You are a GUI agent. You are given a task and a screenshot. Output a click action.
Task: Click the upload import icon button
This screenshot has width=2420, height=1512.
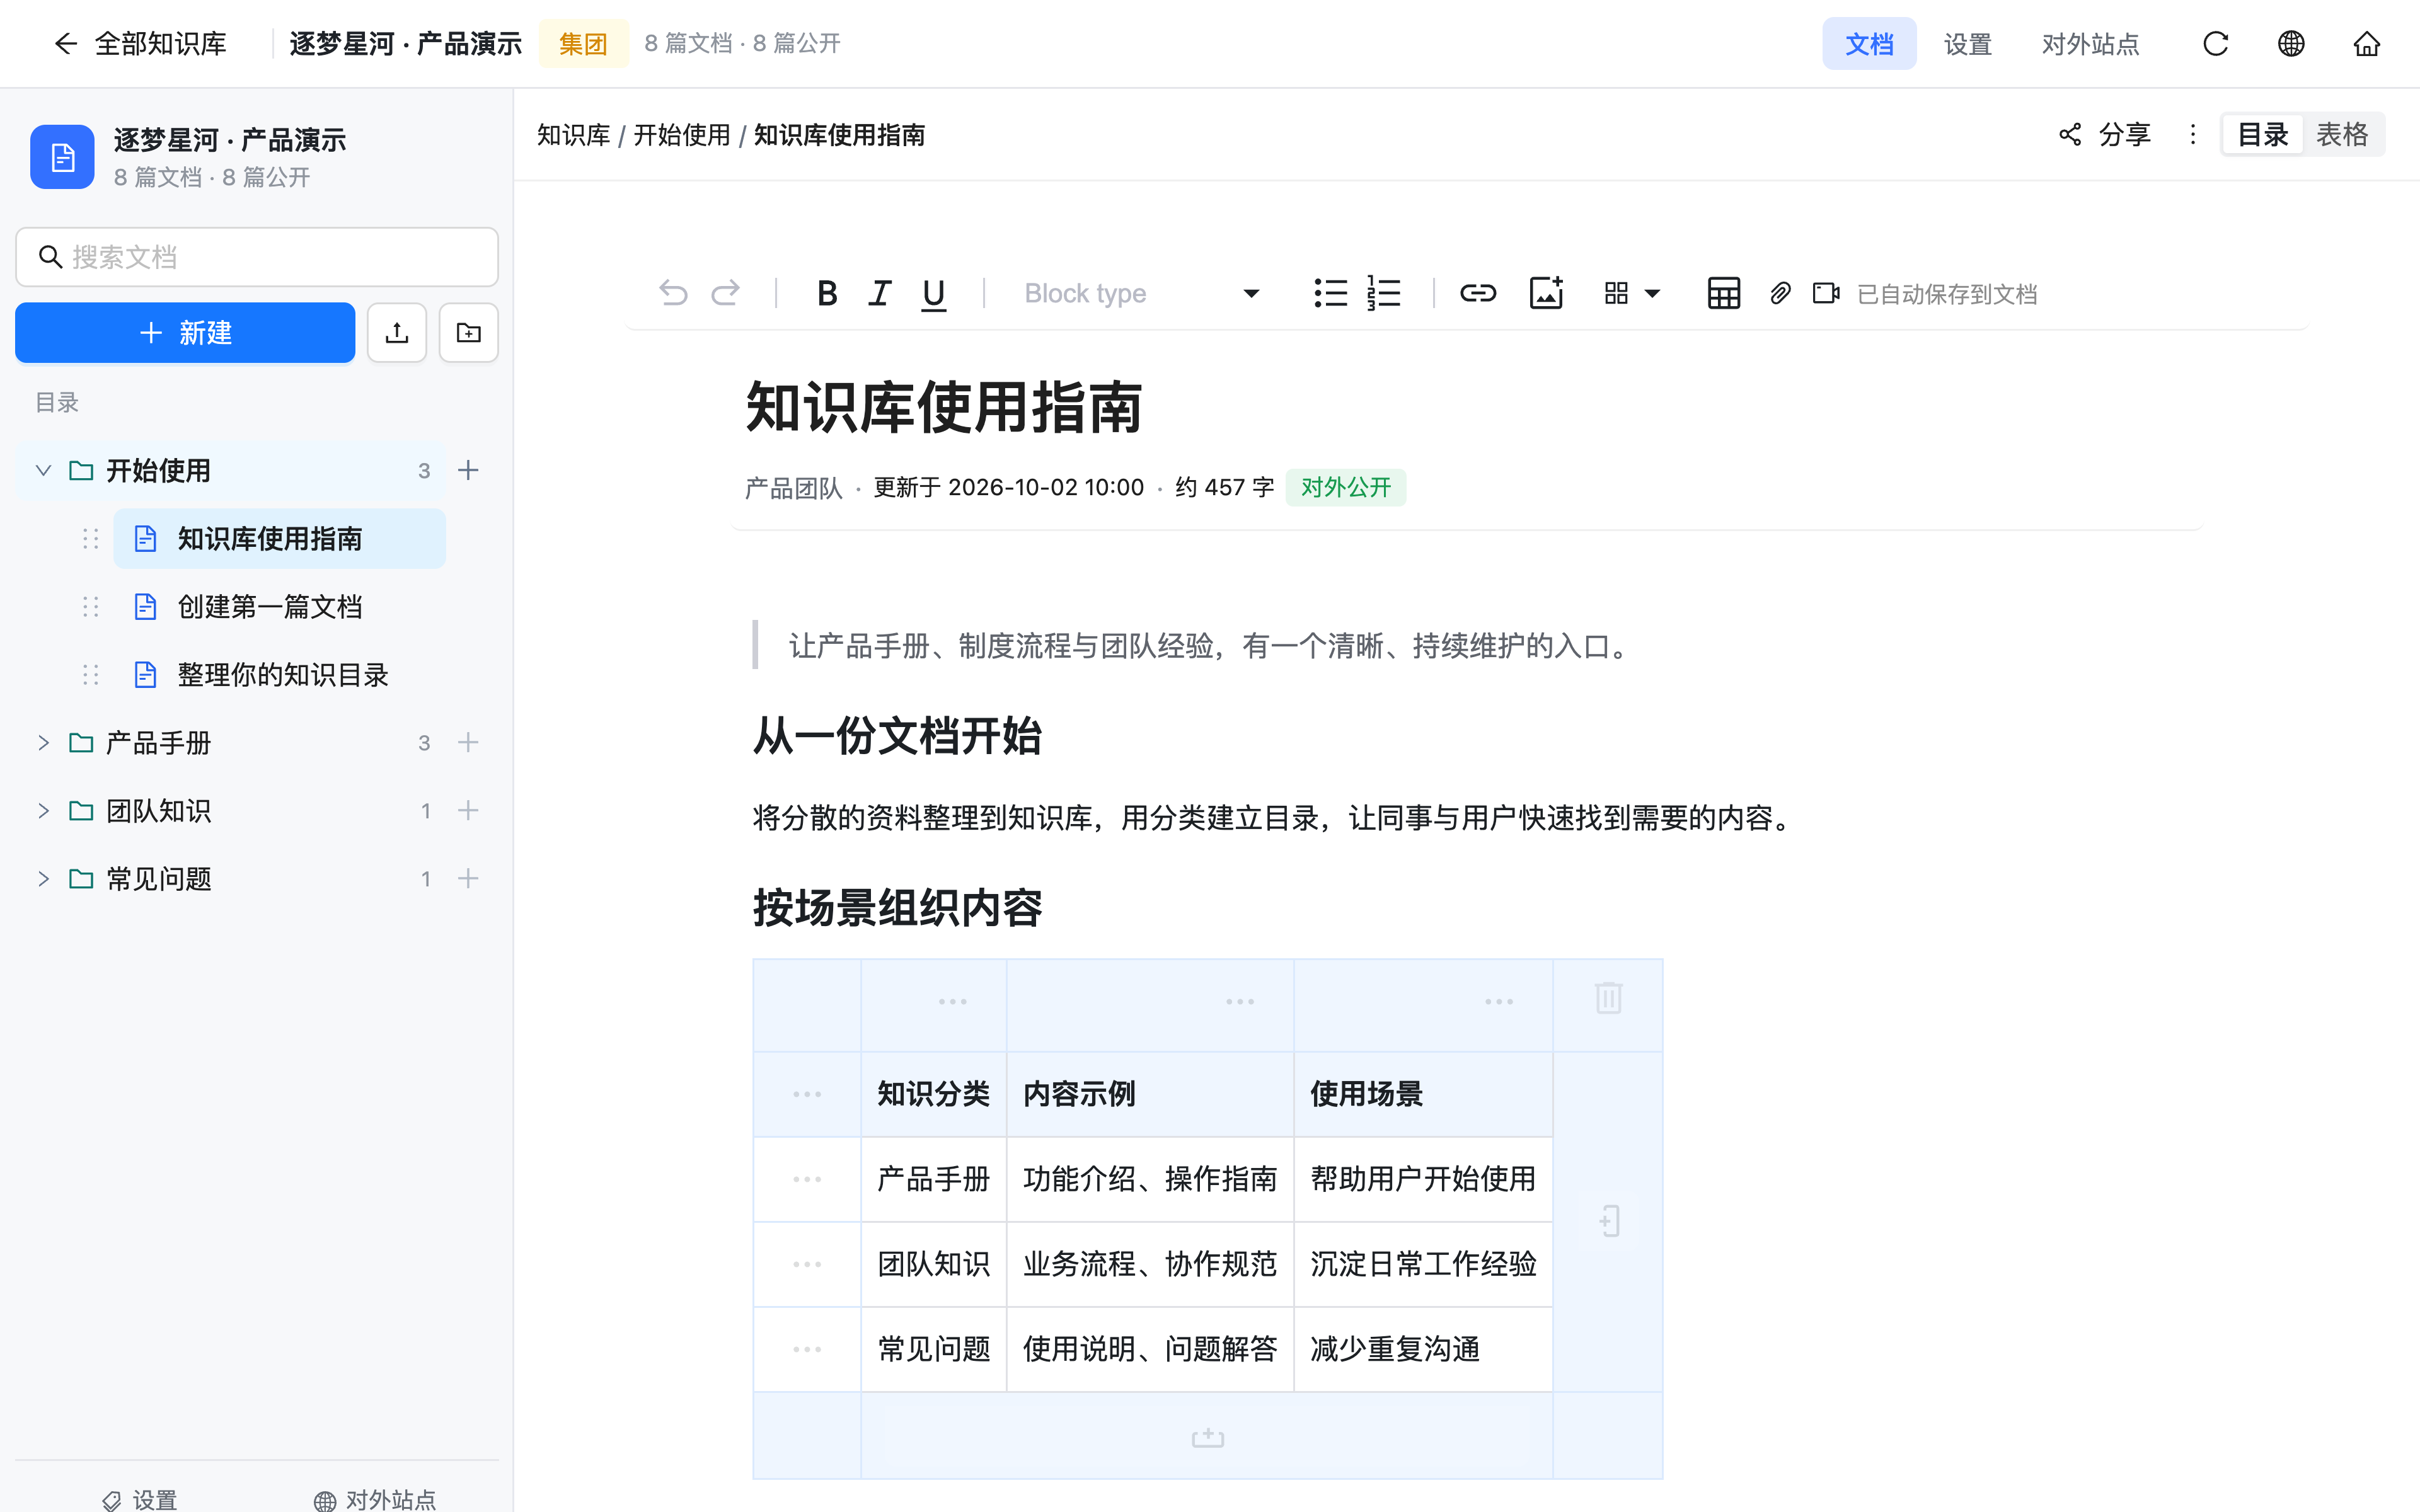(397, 332)
